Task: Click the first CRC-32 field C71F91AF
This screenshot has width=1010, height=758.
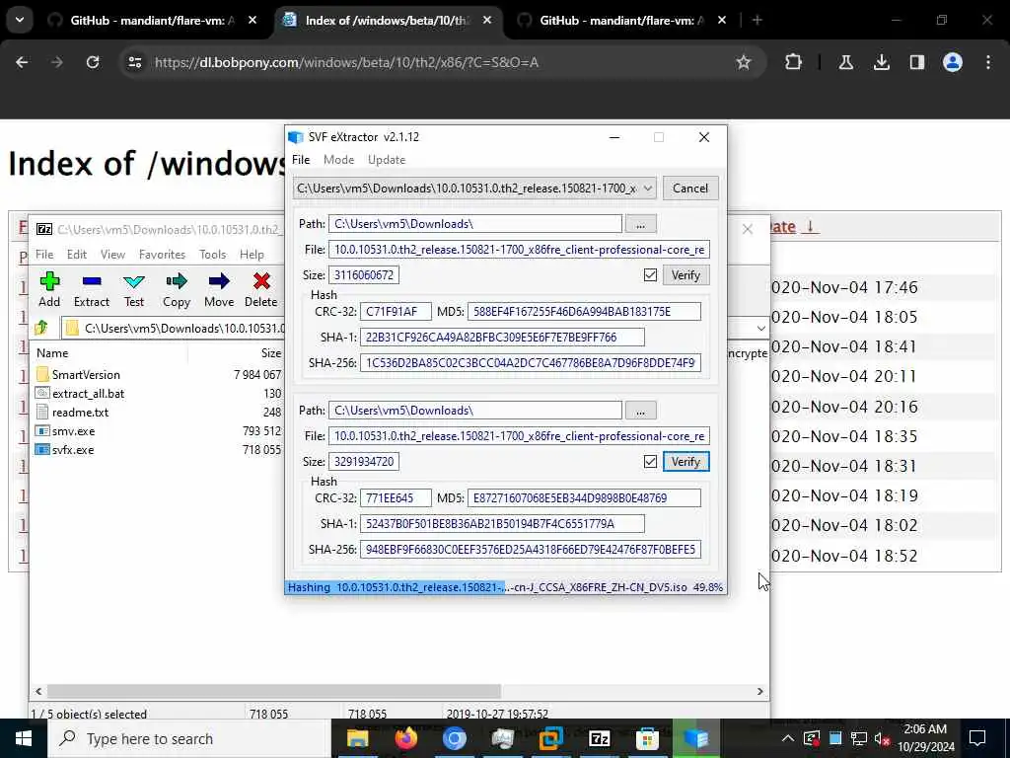Action: [396, 311]
